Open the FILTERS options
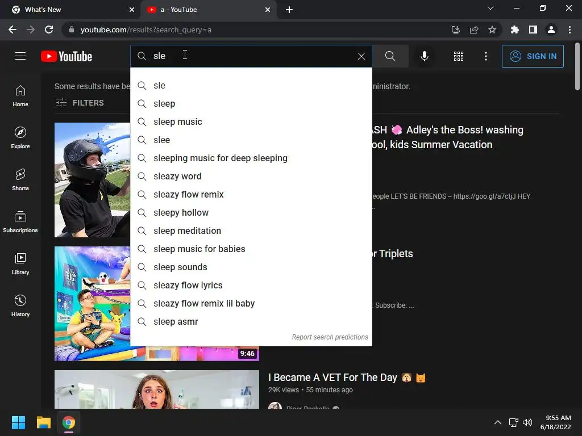Image resolution: width=582 pixels, height=436 pixels. pyautogui.click(x=80, y=103)
